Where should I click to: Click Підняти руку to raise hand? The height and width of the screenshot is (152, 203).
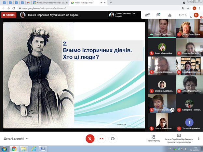(153, 138)
